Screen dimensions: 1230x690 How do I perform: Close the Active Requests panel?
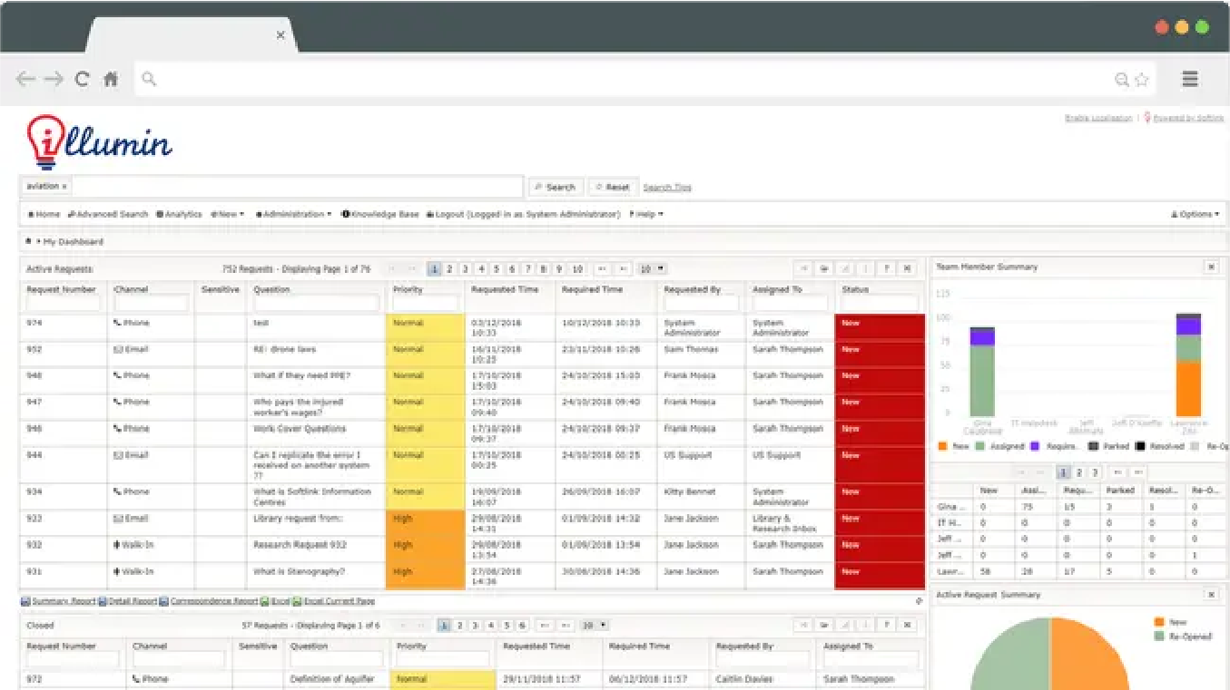click(x=907, y=268)
